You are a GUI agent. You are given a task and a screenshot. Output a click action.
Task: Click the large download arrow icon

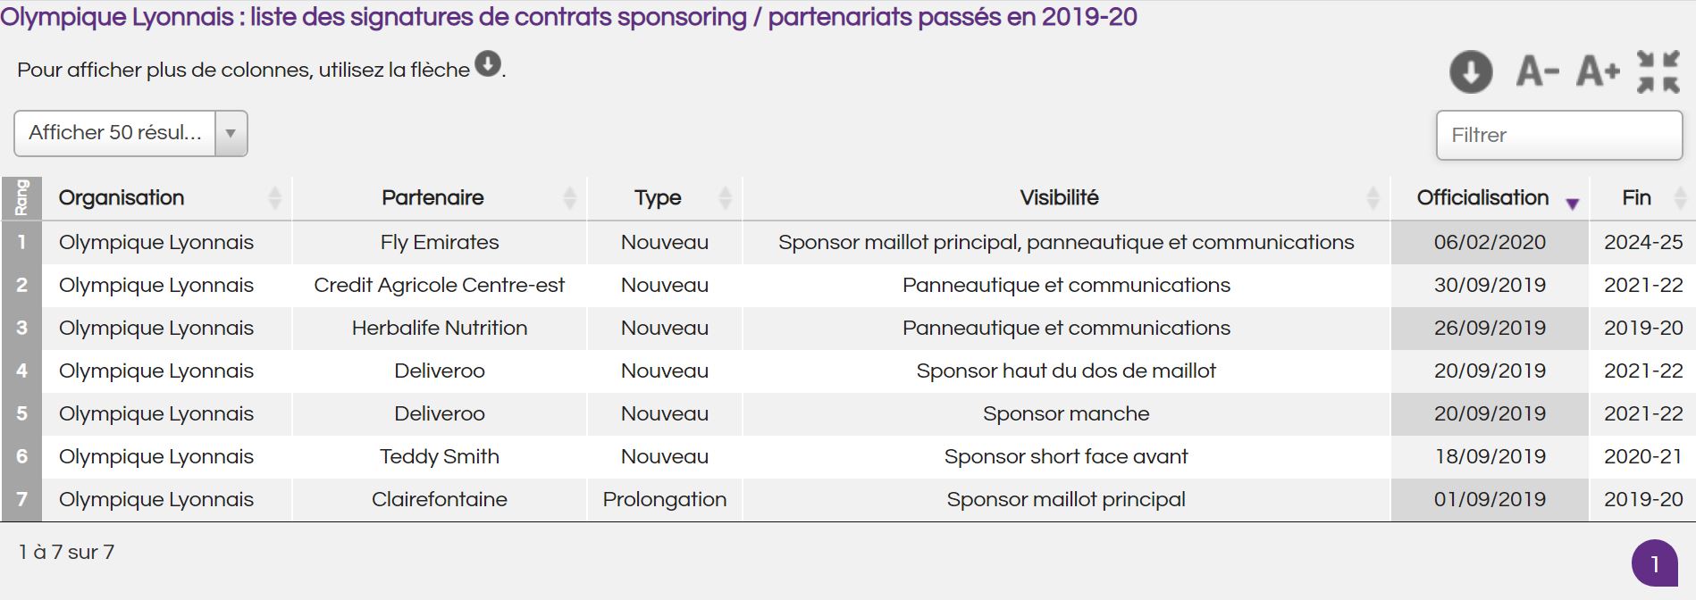point(1471,71)
